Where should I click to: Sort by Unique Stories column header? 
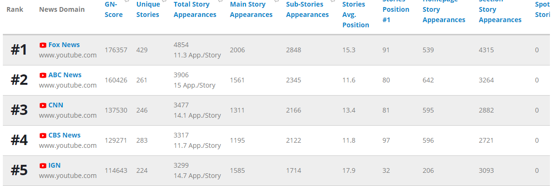pyautogui.click(x=148, y=9)
